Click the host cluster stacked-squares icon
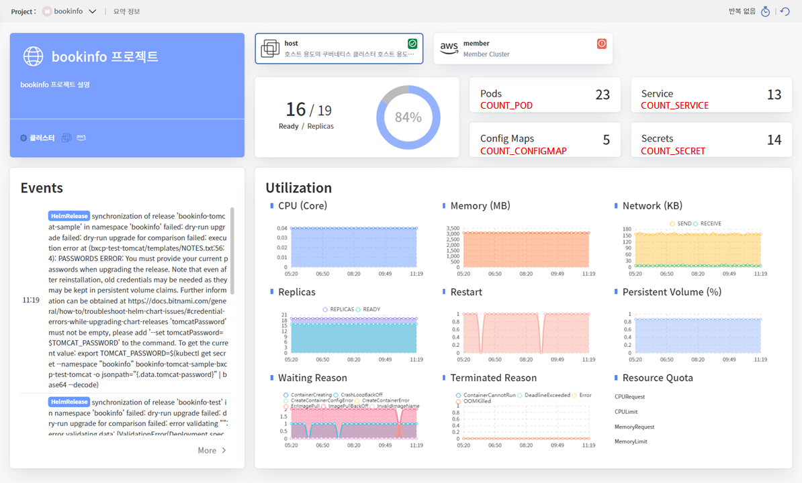802x483 pixels. (270, 48)
